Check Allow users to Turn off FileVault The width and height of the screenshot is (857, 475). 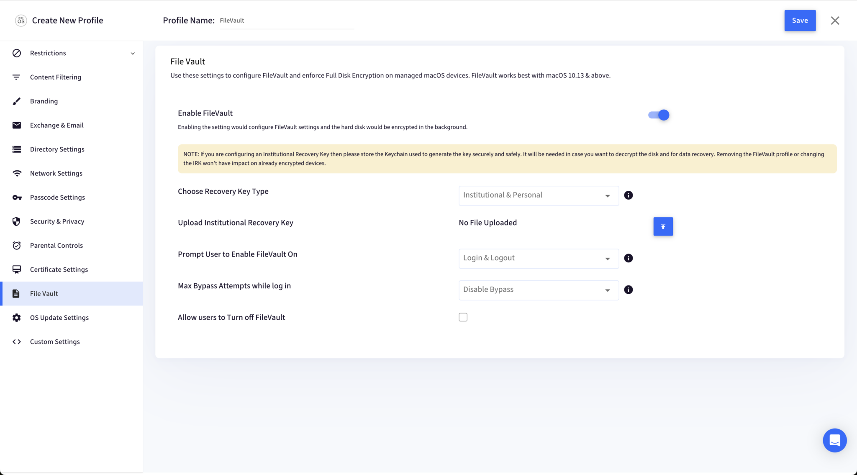click(x=463, y=317)
